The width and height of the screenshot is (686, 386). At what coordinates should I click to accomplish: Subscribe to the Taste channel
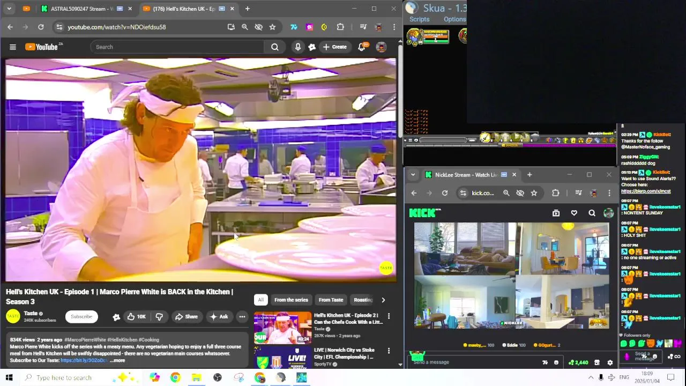click(81, 316)
